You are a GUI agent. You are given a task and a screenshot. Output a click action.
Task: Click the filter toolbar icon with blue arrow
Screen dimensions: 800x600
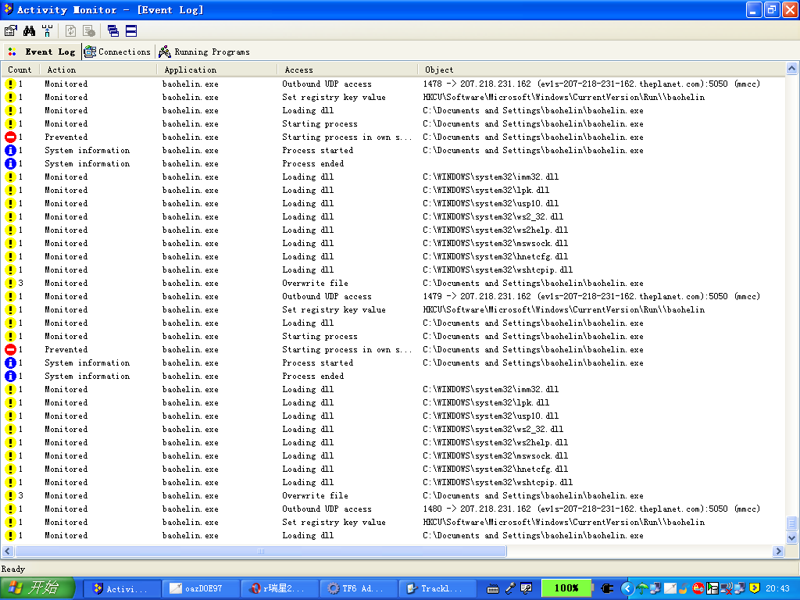[x=48, y=31]
